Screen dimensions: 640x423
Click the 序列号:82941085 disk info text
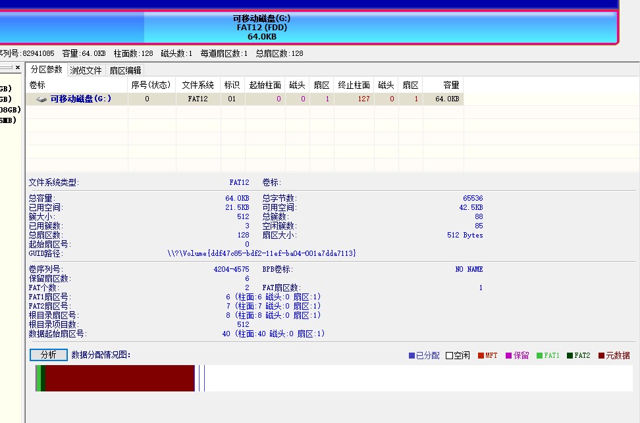pyautogui.click(x=27, y=53)
